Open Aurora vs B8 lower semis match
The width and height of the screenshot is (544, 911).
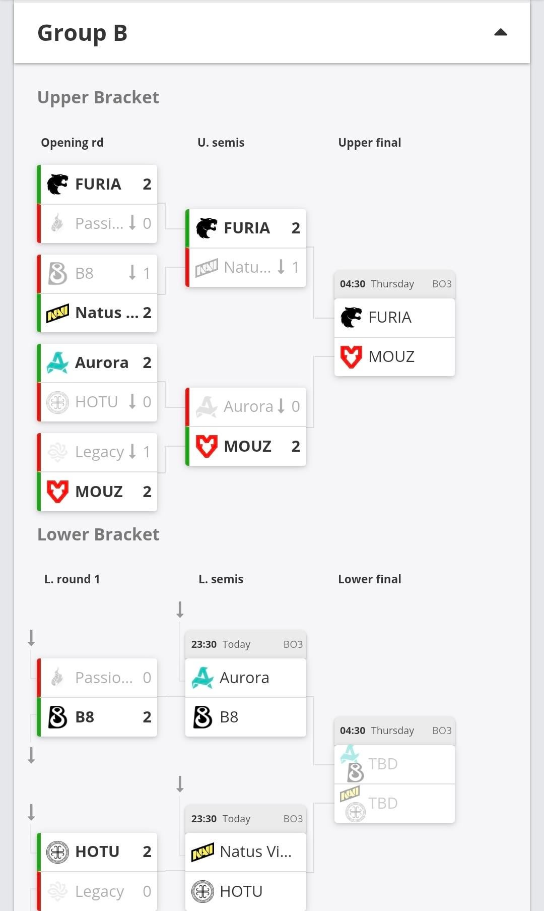(246, 644)
